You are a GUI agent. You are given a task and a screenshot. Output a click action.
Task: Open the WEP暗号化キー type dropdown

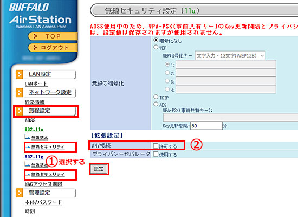pos(230,56)
